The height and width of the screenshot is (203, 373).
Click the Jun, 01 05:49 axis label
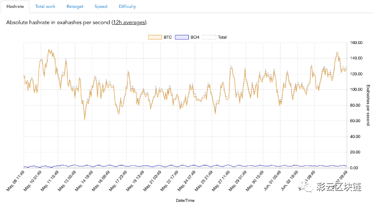click(272, 181)
